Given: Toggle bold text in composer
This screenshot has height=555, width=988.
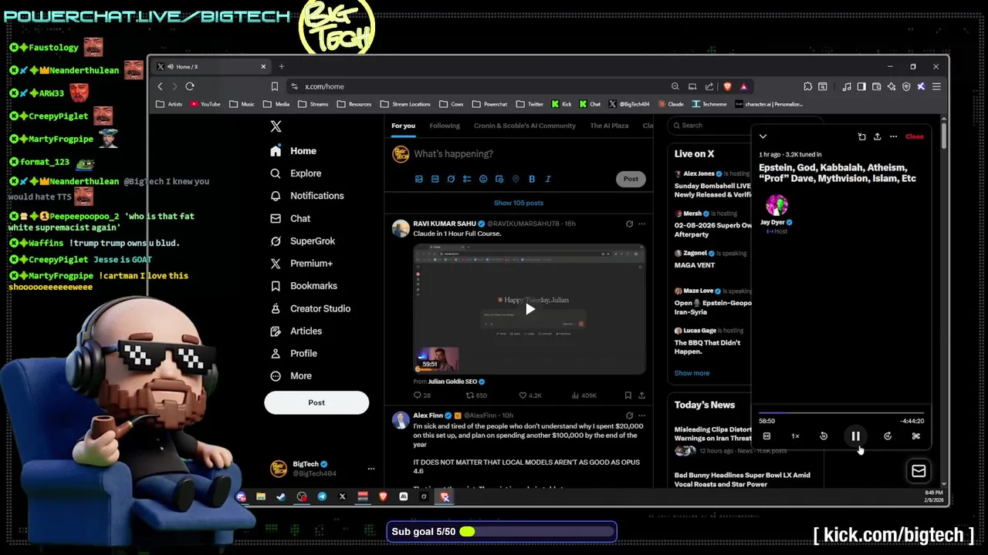Looking at the screenshot, I should [532, 179].
